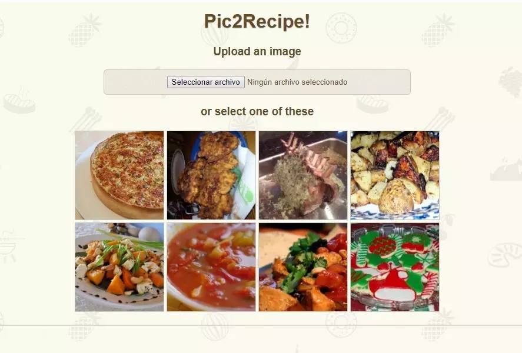The image size is (522, 353).
Task: Pick the chicken stir-fry with cilantro image
Action: [x=303, y=267]
